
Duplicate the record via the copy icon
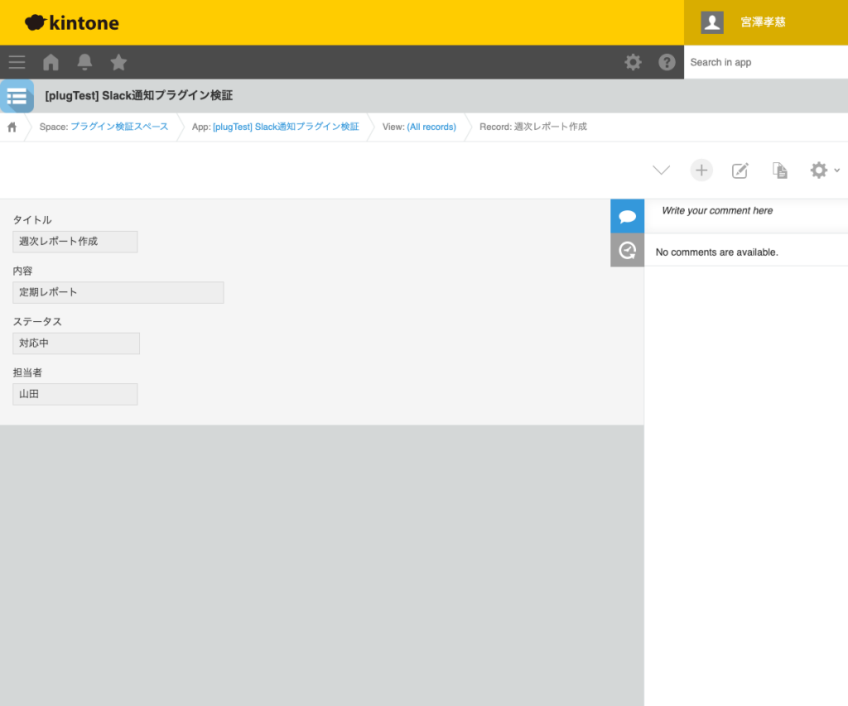click(x=779, y=170)
